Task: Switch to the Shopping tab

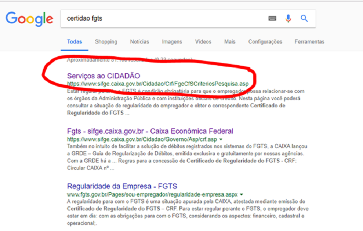Action: click(x=106, y=42)
